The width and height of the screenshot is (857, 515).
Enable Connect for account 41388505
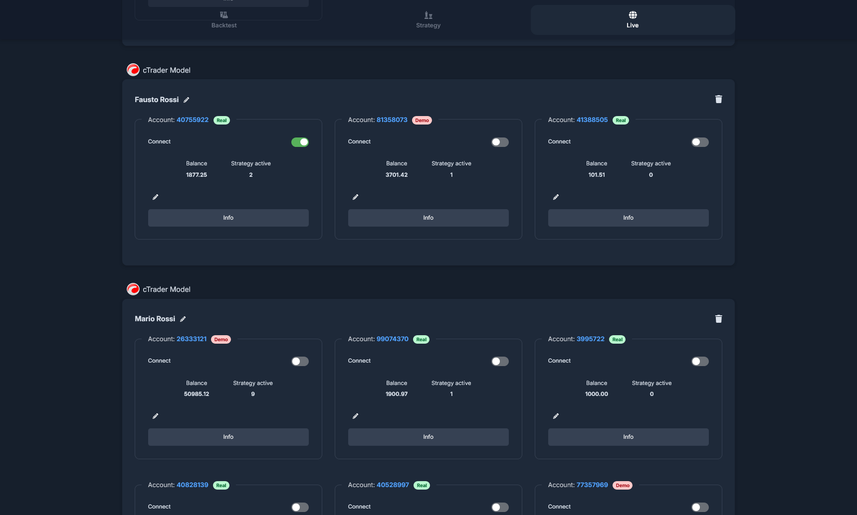[x=700, y=142]
